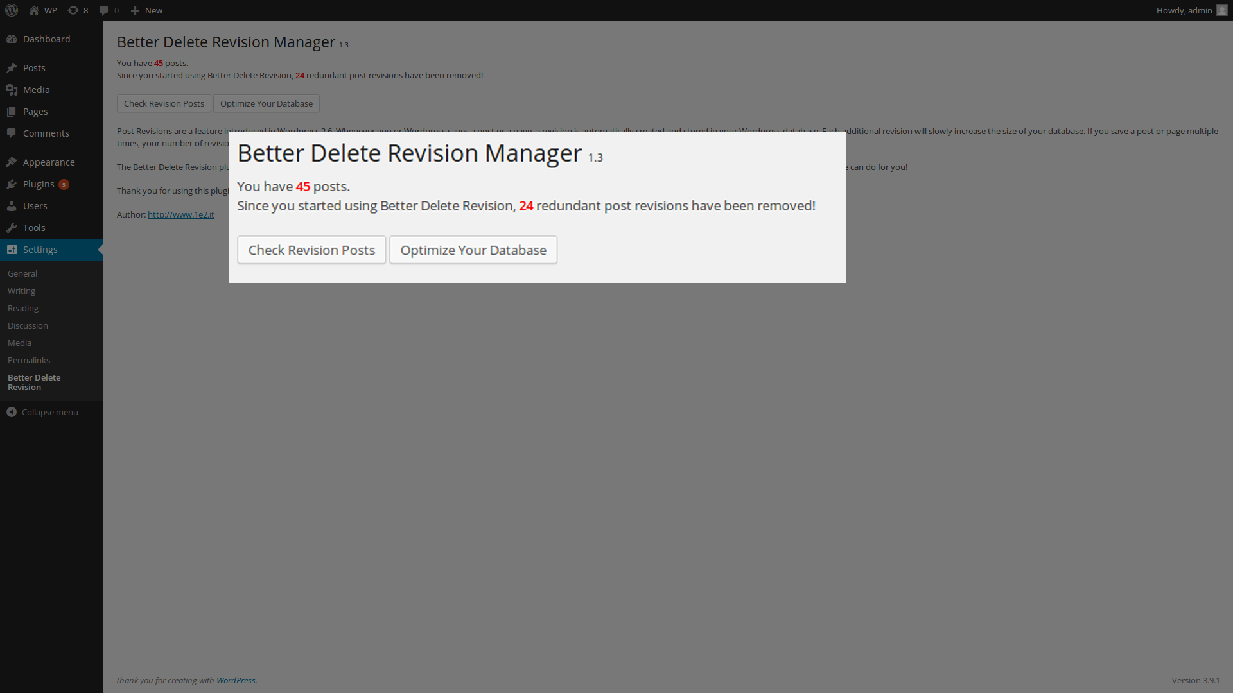Open the Users menu
Screen dimensions: 1233x693
click(35, 206)
